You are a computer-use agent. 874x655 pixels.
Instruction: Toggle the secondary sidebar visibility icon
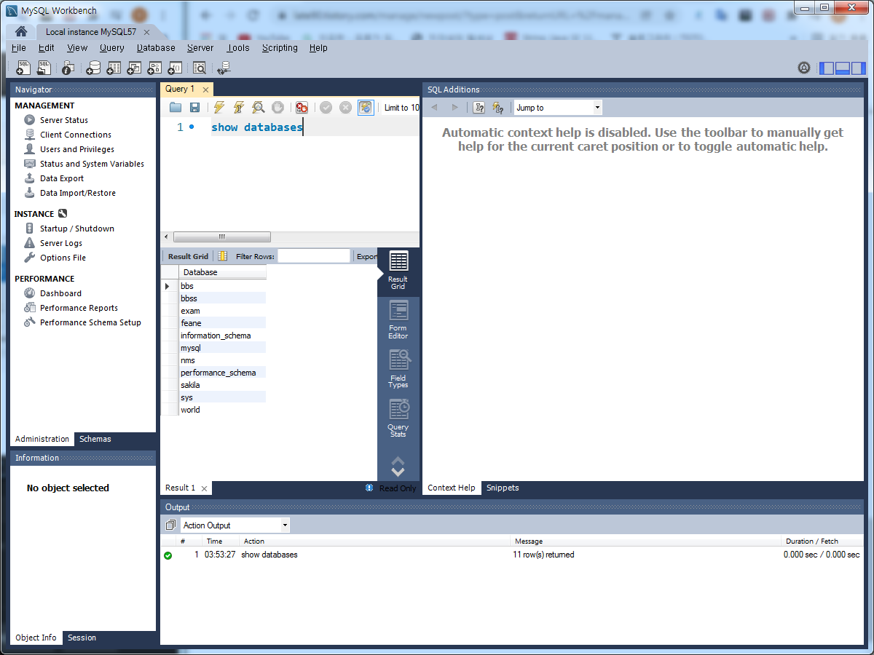[x=858, y=68]
